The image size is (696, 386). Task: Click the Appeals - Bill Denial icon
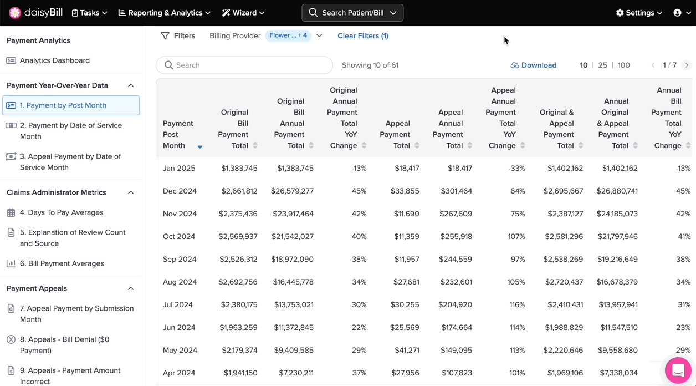11,339
